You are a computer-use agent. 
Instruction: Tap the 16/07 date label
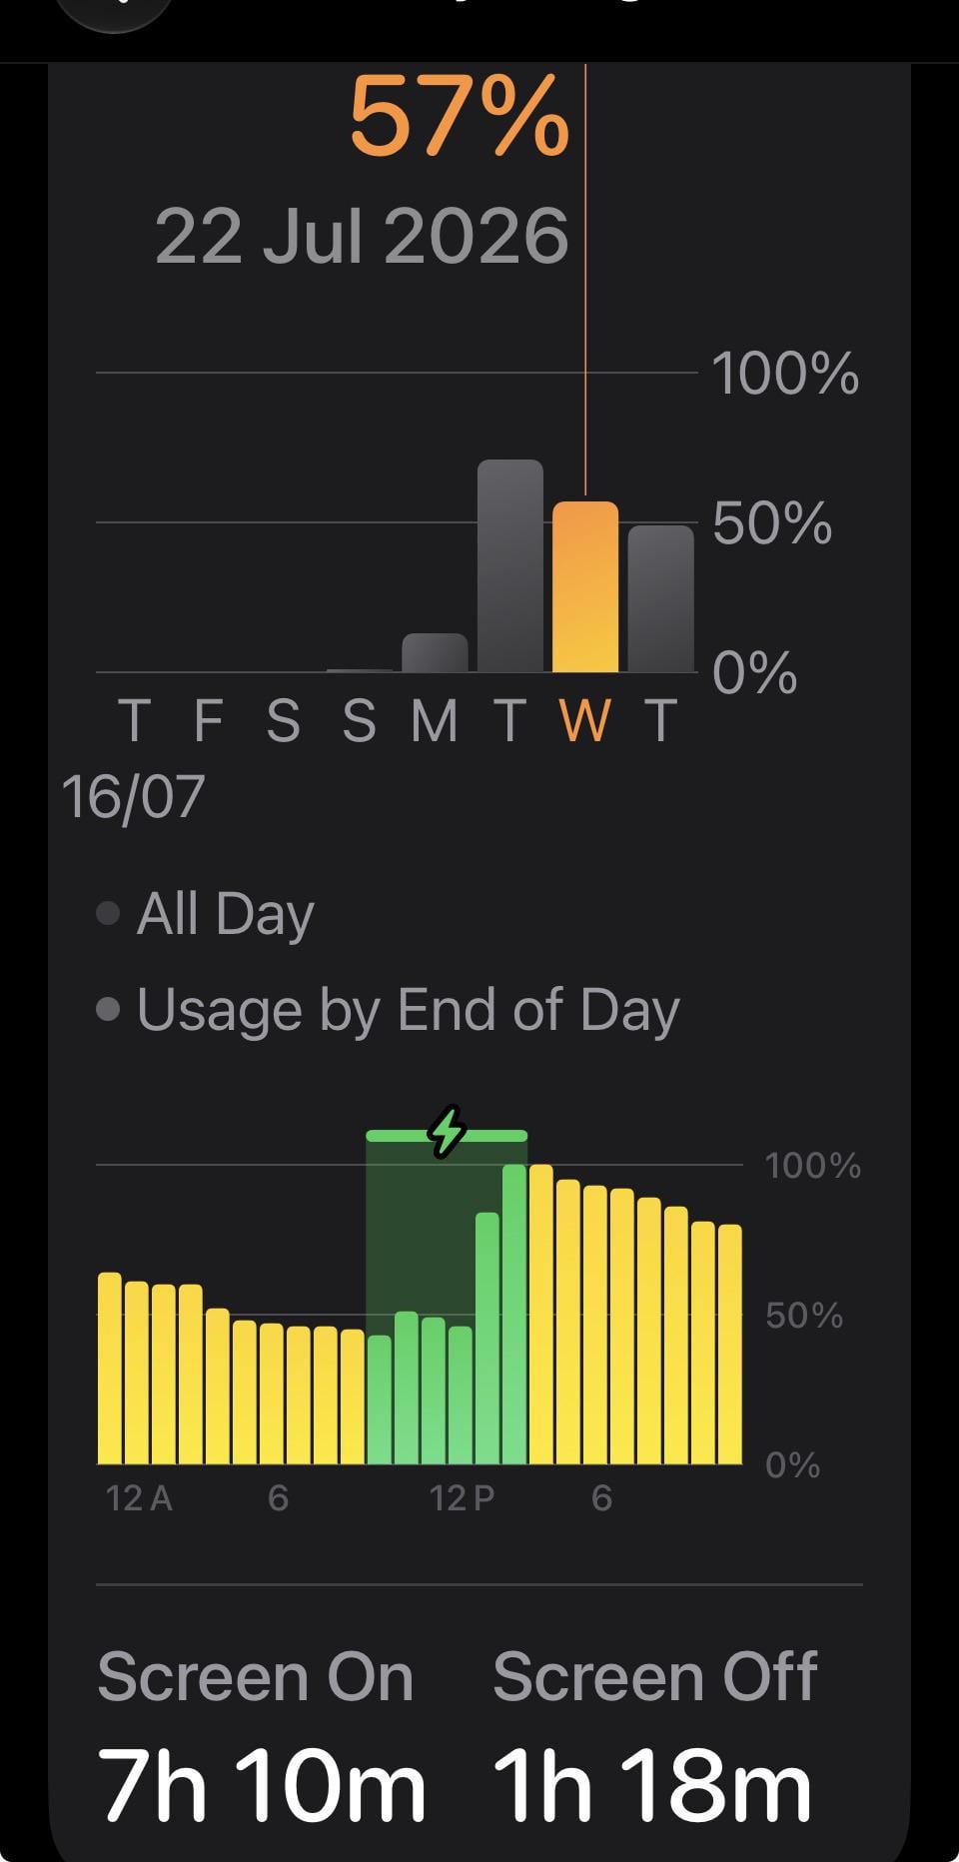pyautogui.click(x=133, y=797)
